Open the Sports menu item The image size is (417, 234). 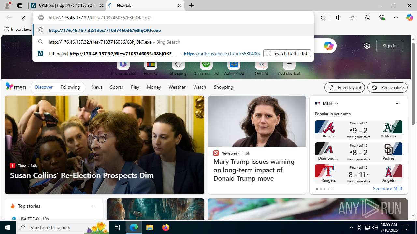click(116, 87)
